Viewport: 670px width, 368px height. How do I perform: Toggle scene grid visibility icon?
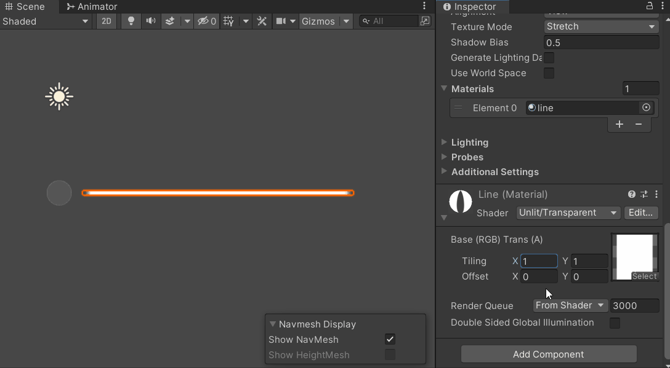click(x=228, y=22)
